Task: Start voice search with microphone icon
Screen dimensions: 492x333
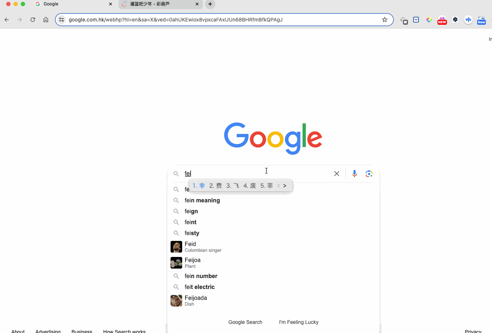Action: (355, 174)
